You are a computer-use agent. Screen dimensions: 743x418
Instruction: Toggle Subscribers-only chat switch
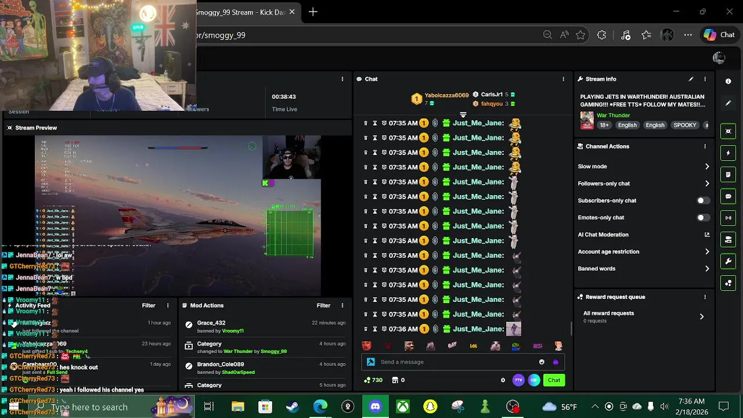tap(702, 200)
